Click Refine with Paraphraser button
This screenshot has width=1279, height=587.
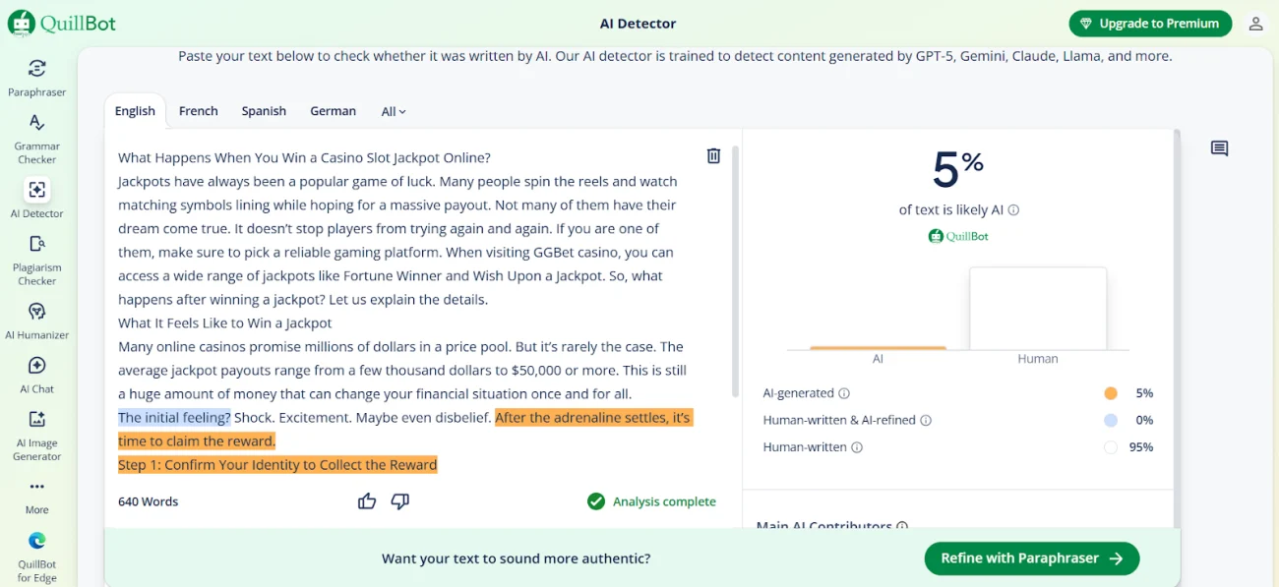[x=1031, y=558]
